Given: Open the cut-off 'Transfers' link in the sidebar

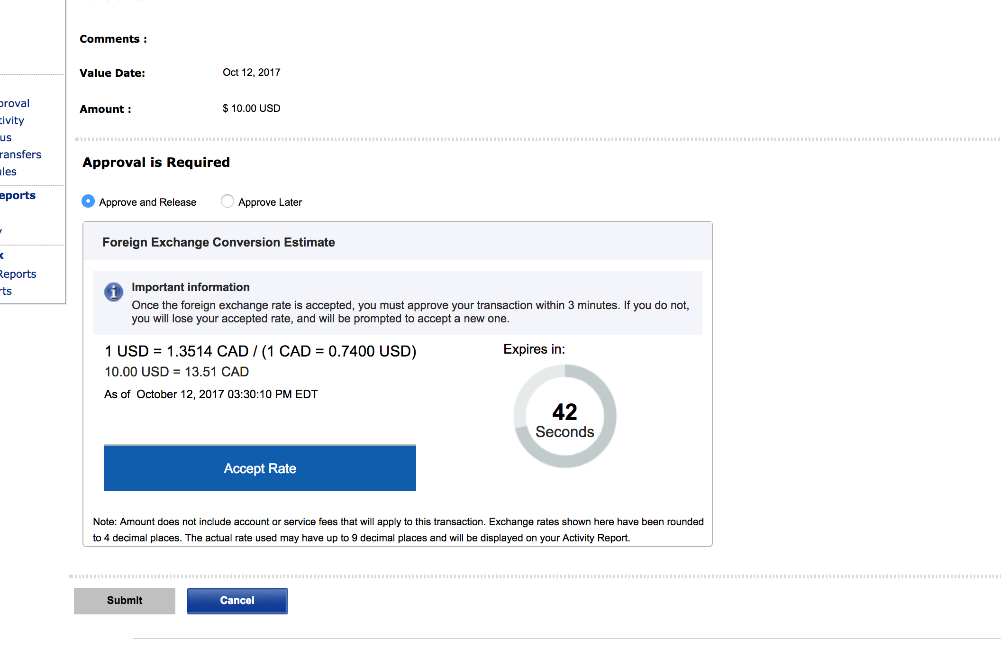Looking at the screenshot, I should tap(20, 155).
